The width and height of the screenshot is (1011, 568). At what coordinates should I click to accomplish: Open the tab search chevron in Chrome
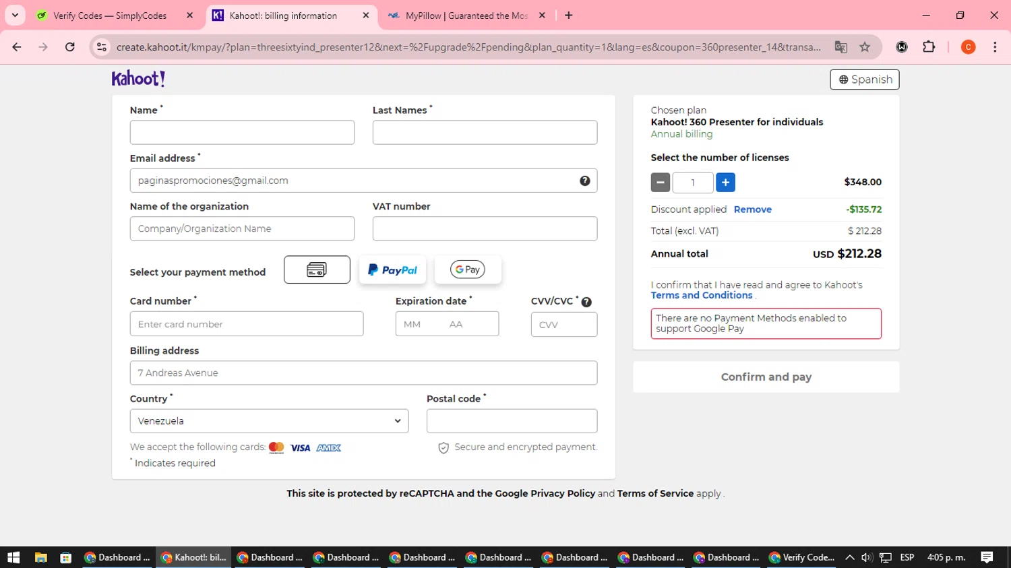(x=15, y=15)
